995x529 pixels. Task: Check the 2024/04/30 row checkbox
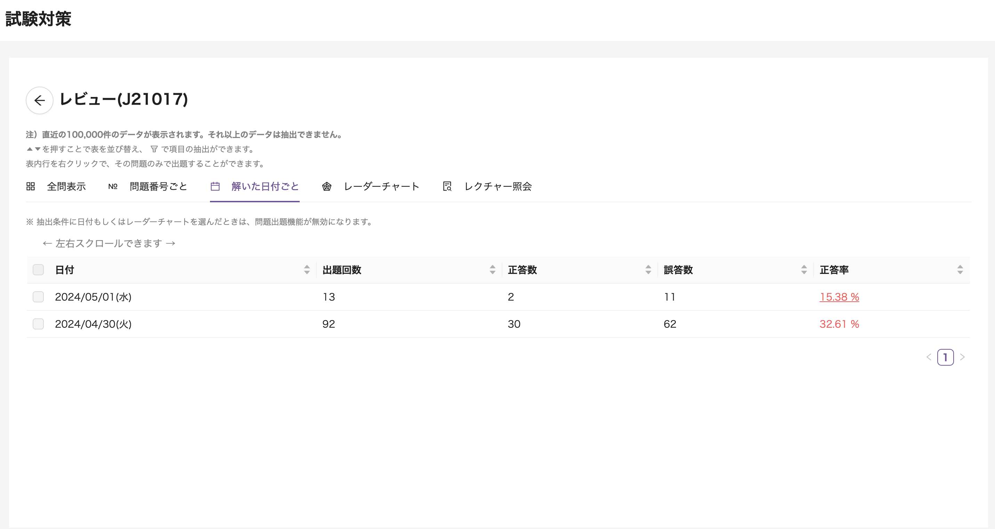point(38,324)
